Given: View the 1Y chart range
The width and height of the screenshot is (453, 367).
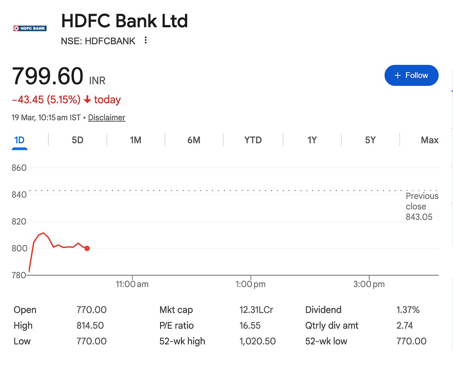Looking at the screenshot, I should click(312, 140).
